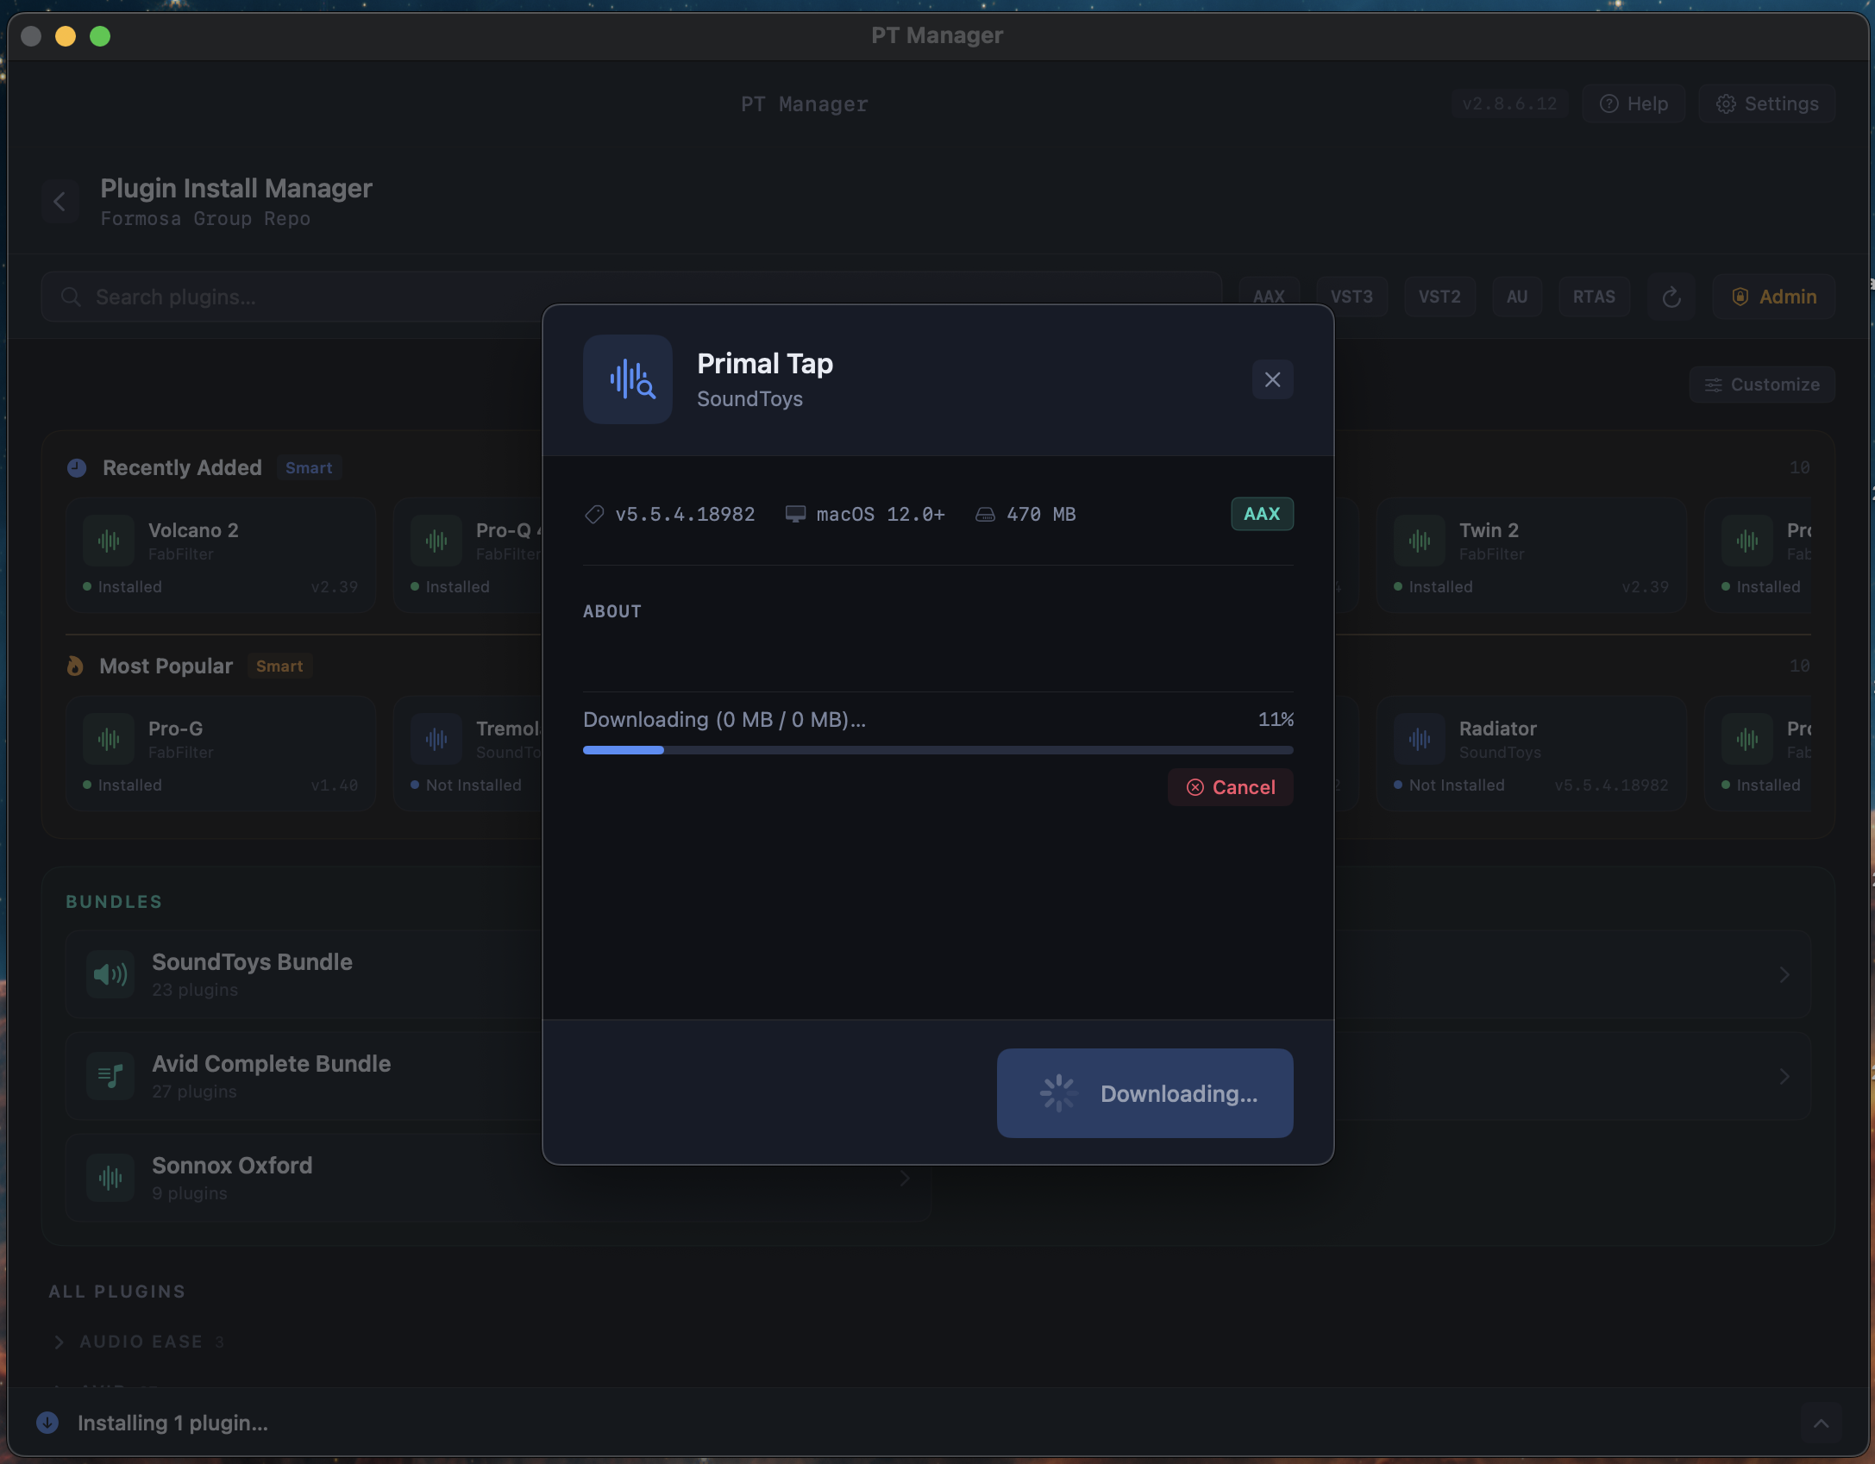
Task: Toggle the RTAS format filter
Action: [x=1594, y=297]
